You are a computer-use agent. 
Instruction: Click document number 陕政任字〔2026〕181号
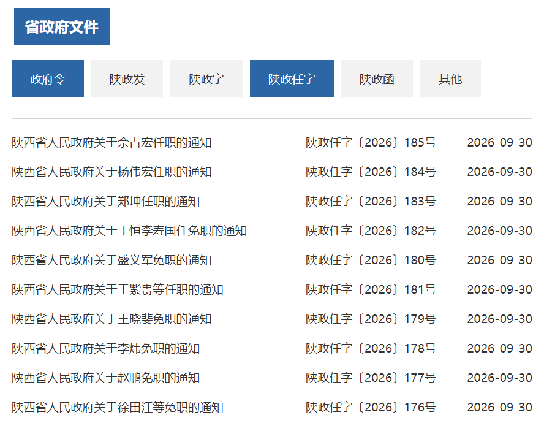click(371, 289)
